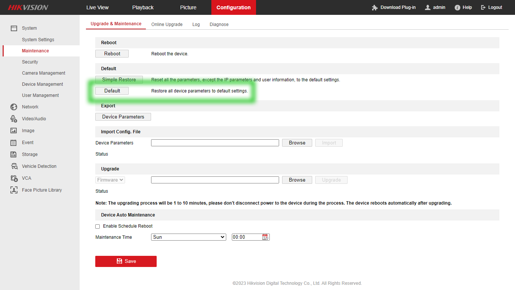Click the admin user icon
Screen dimensions: 515x290
pyautogui.click(x=428, y=7)
